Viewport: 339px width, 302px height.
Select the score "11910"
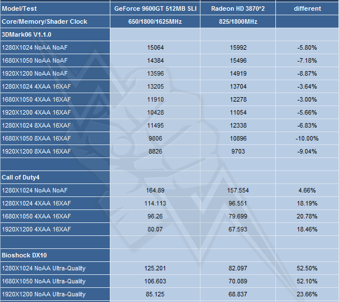[155, 99]
